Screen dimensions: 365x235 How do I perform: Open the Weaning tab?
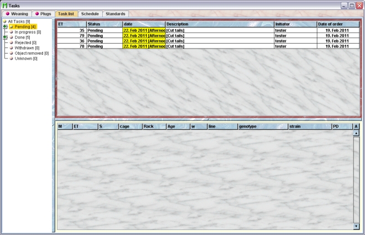pyautogui.click(x=16, y=13)
